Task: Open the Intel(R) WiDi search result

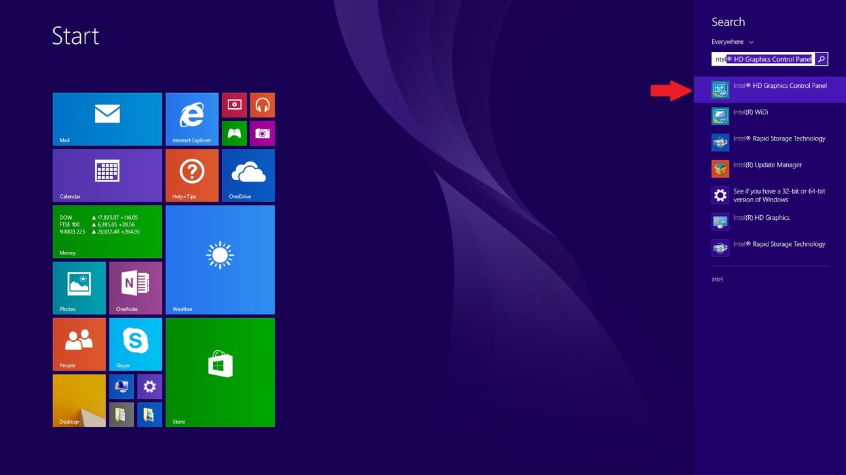Action: 770,116
